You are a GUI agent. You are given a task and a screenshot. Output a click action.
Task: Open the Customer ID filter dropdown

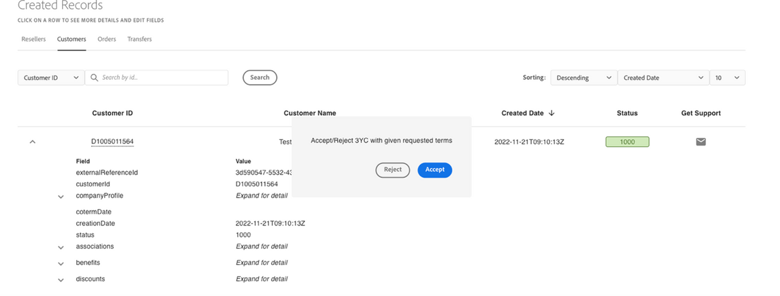(x=51, y=78)
